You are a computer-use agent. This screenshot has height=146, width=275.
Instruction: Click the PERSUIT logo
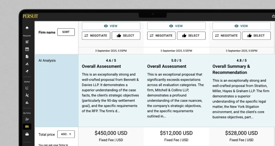coord(30,16)
